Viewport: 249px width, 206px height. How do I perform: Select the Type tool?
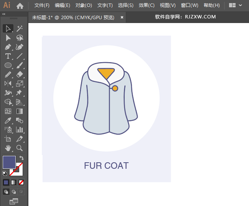point(8,56)
